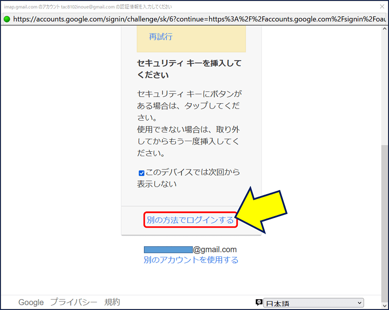389x310 pixels.
Task: Click '別の方法でログインする' link
Action: [x=190, y=220]
